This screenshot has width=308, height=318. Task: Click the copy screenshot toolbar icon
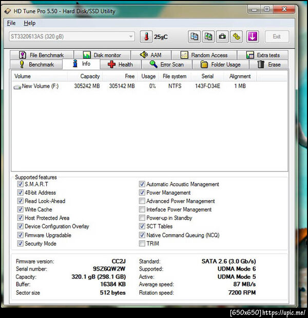coord(208,37)
